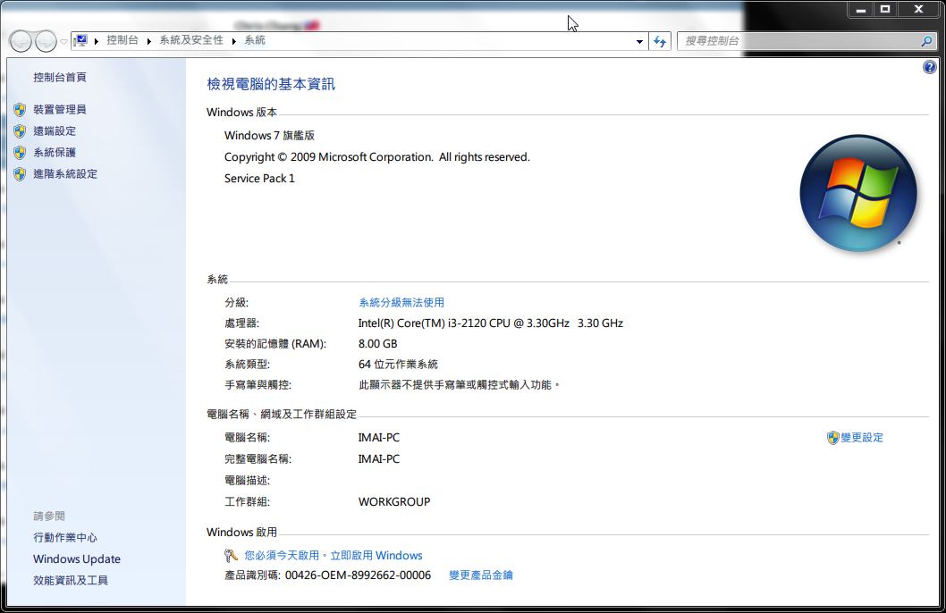Select the WORKGROUP value
The height and width of the screenshot is (613, 946).
394,501
